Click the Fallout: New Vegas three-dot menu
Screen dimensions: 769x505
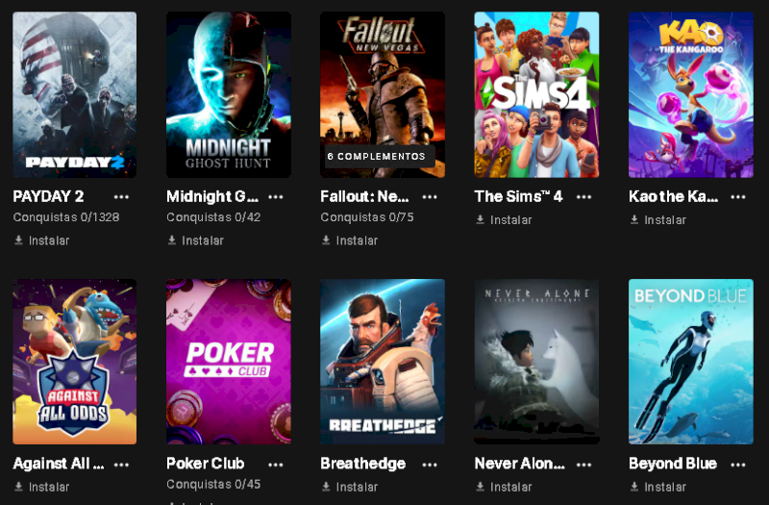click(430, 196)
